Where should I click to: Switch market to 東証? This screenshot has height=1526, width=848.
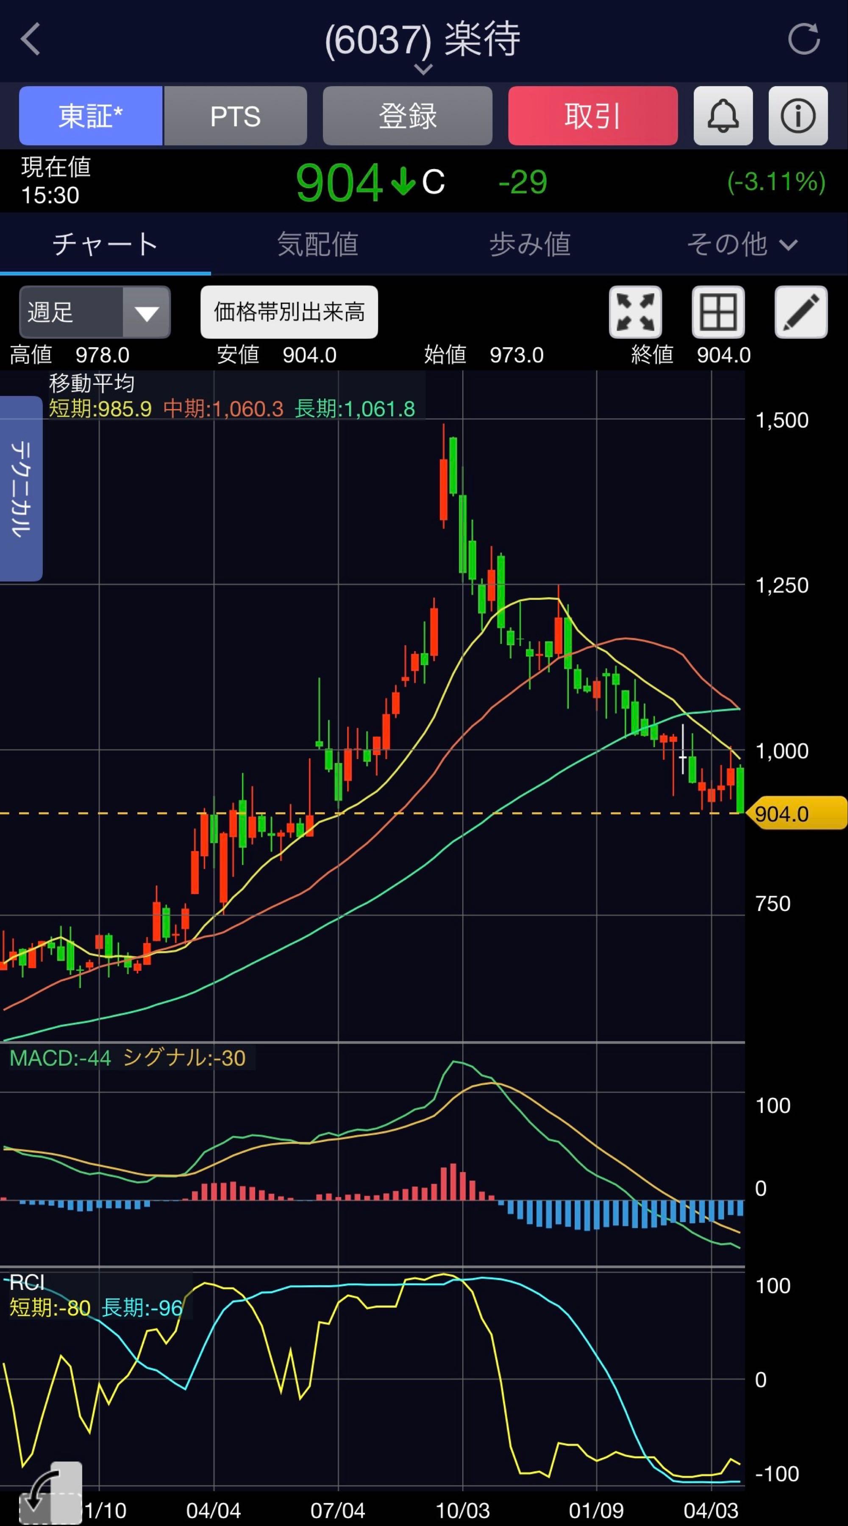pos(91,116)
